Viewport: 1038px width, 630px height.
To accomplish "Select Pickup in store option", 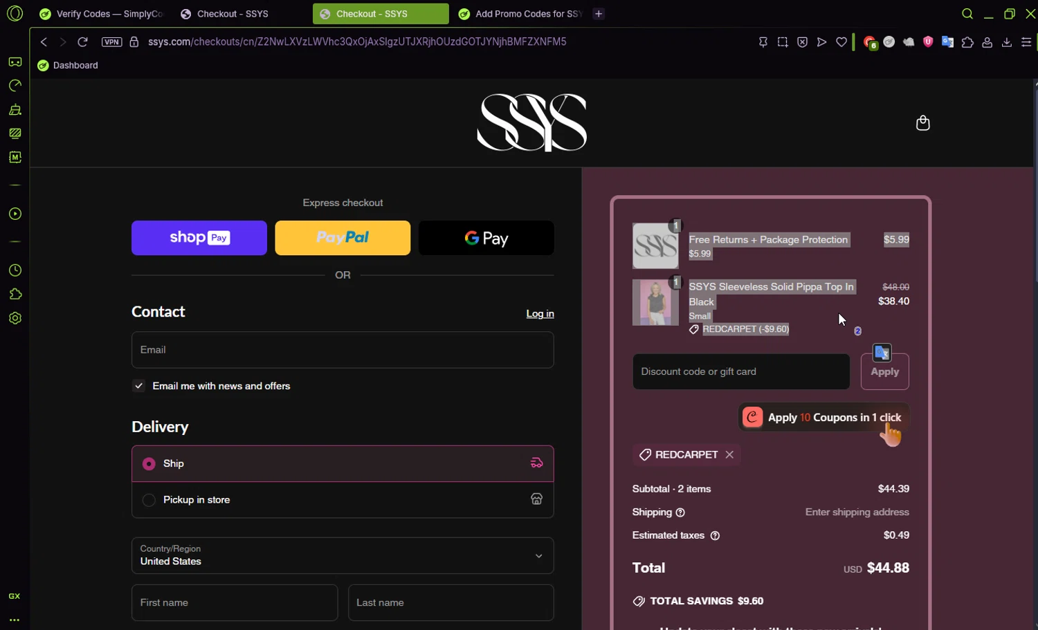I will point(343,500).
